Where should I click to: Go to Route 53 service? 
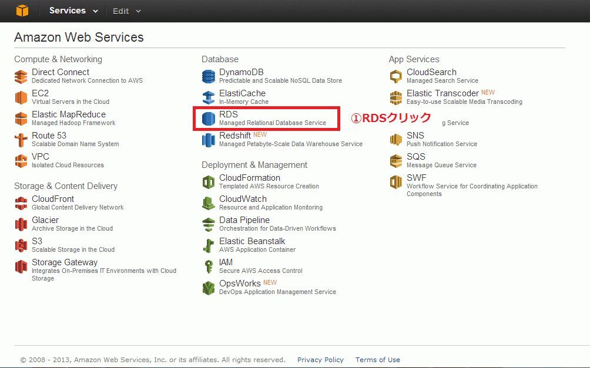tap(49, 136)
